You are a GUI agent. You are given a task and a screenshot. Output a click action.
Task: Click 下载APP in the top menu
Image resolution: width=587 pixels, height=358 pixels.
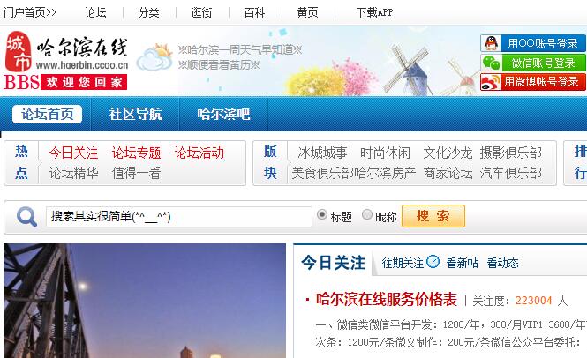pos(374,12)
